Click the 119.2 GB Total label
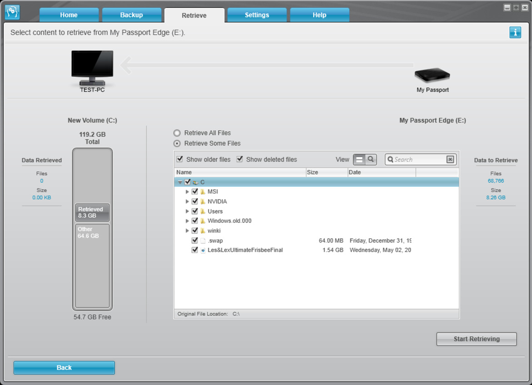This screenshot has width=532, height=385. click(92, 138)
